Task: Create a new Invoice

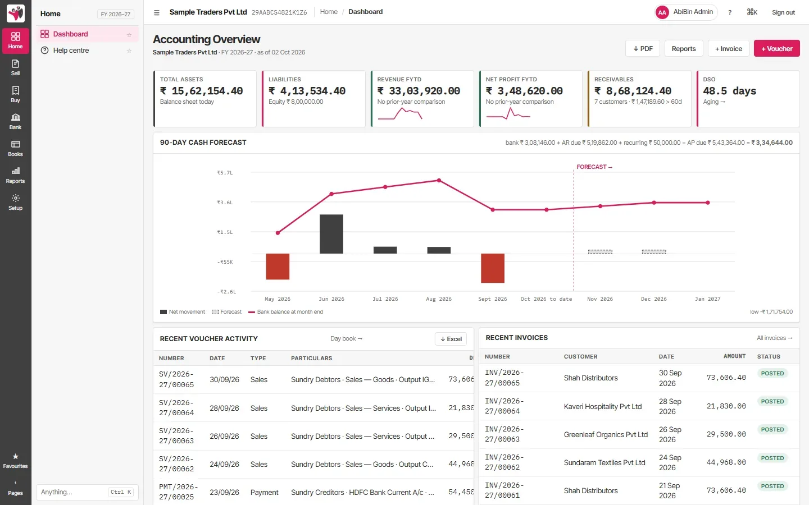Action: tap(729, 49)
